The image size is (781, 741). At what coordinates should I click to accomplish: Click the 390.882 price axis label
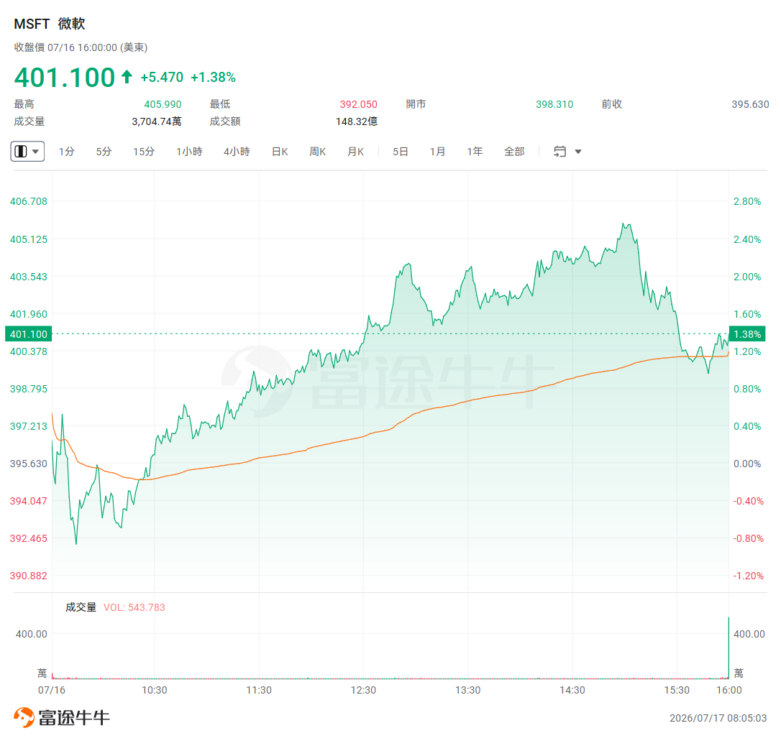(x=28, y=576)
